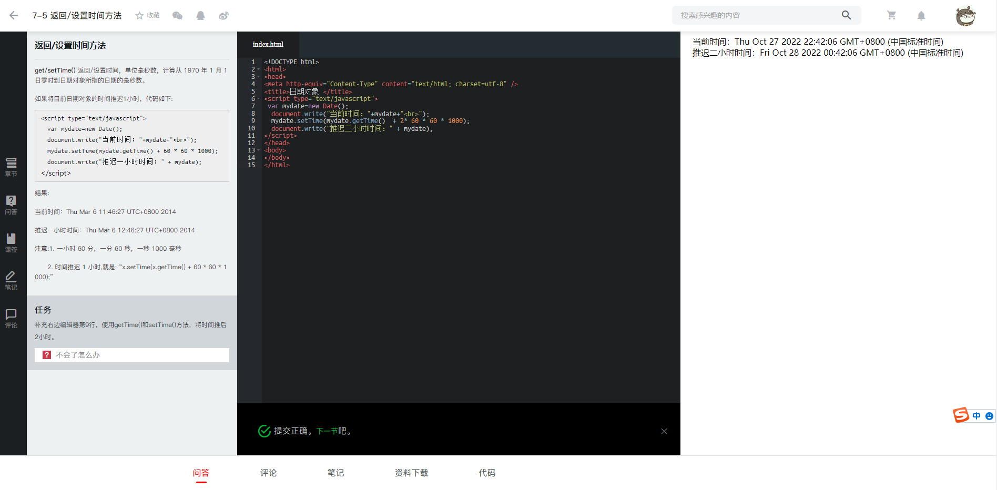The width and height of the screenshot is (997, 490).
Task: Click the 当前时间 output line in preview
Action: pyautogui.click(x=818, y=42)
